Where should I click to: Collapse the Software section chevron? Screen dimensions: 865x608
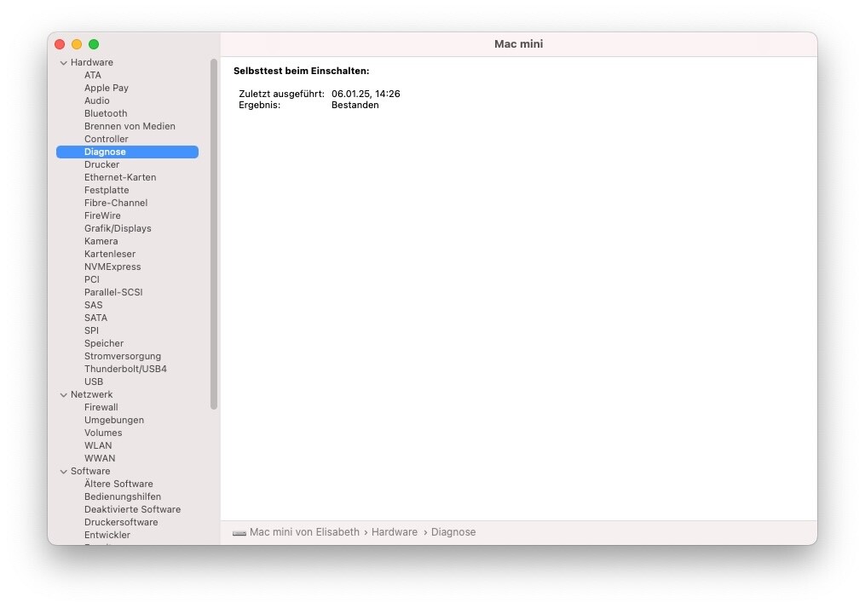(63, 472)
